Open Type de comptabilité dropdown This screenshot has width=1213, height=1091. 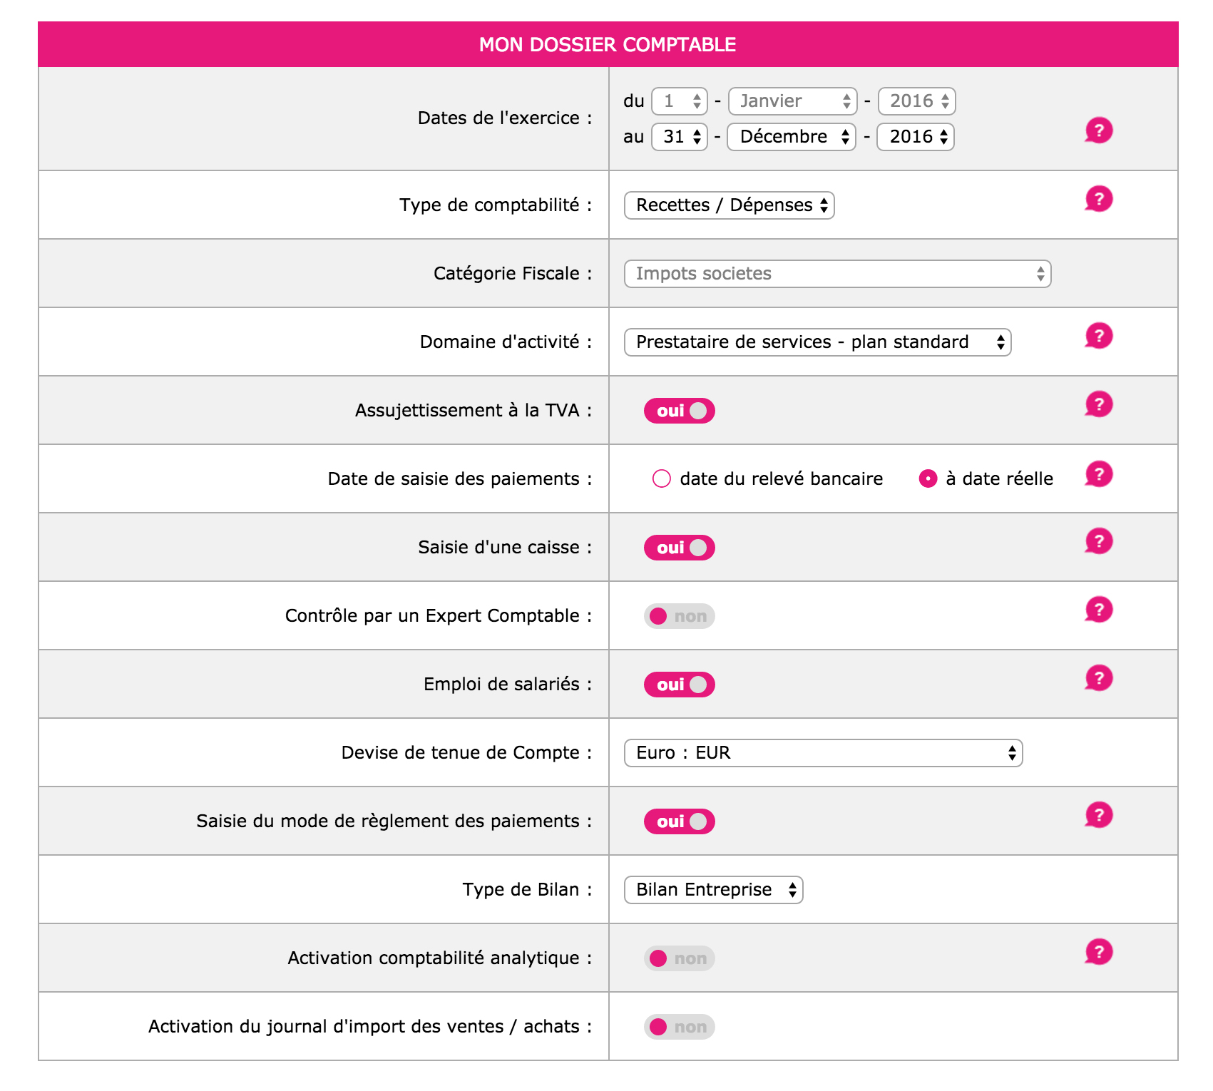pos(729,205)
